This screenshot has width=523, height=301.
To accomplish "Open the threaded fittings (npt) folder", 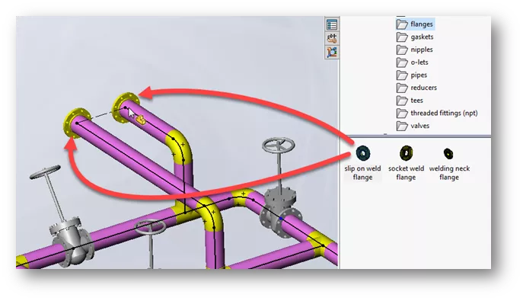I will click(x=437, y=113).
